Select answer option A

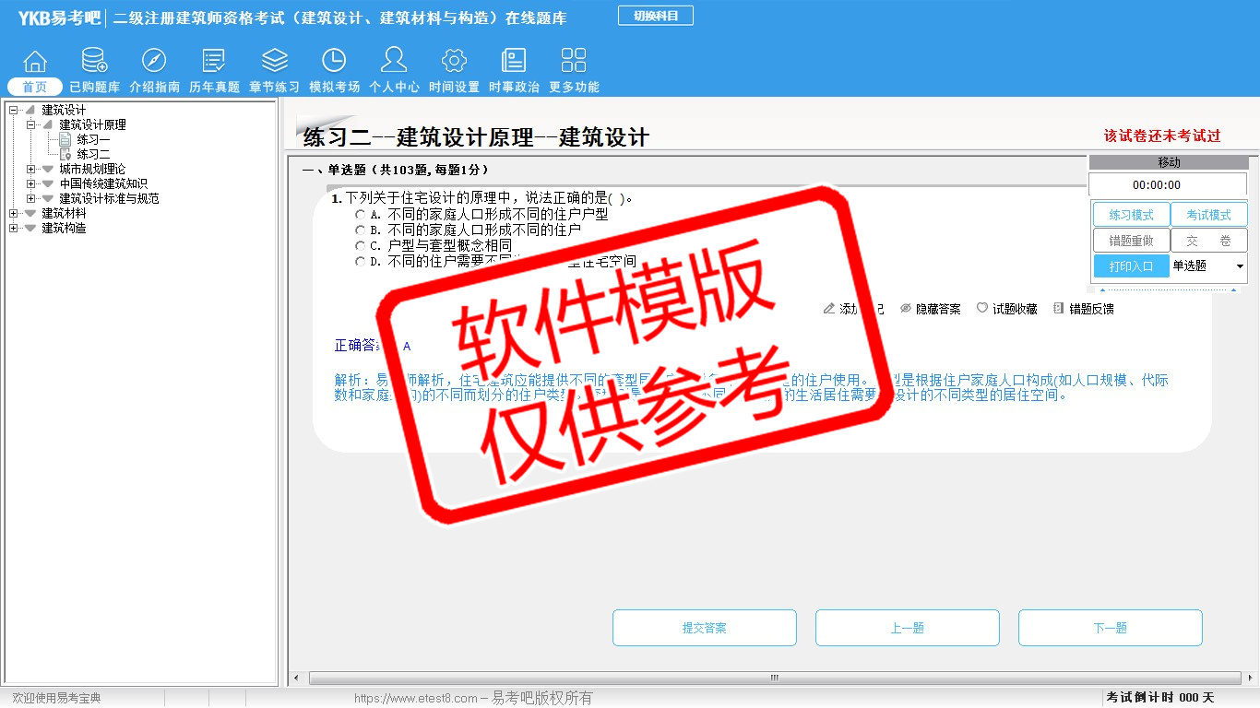(360, 215)
